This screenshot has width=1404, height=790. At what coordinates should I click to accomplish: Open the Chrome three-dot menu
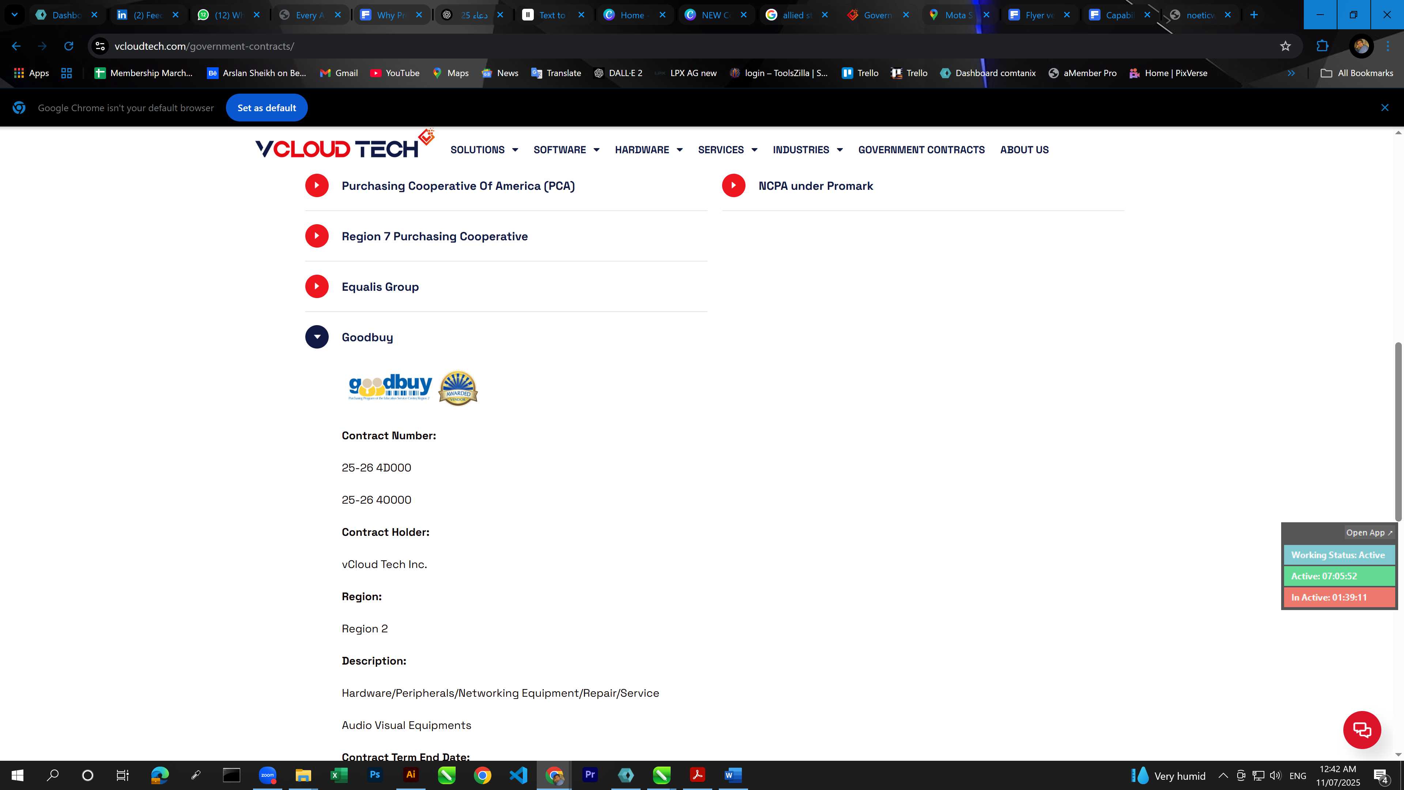(x=1388, y=46)
